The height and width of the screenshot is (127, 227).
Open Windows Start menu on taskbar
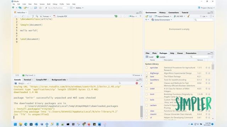coord(15,124)
